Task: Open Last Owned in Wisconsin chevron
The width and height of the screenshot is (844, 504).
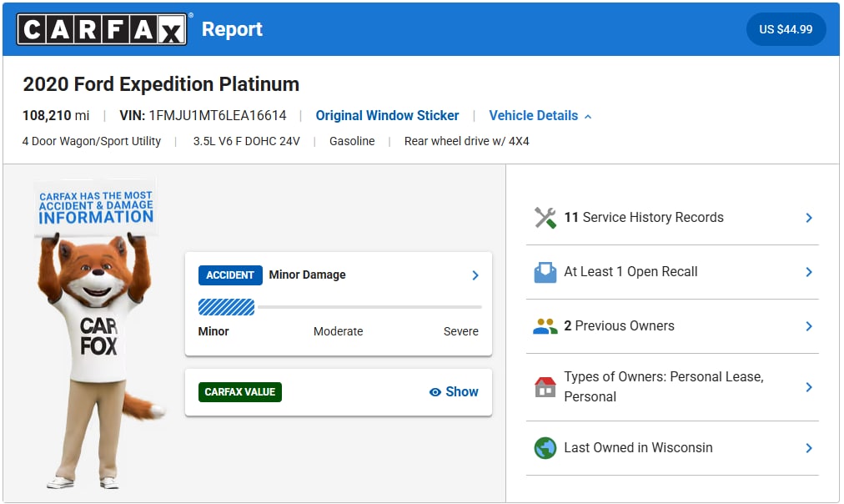Action: click(809, 448)
